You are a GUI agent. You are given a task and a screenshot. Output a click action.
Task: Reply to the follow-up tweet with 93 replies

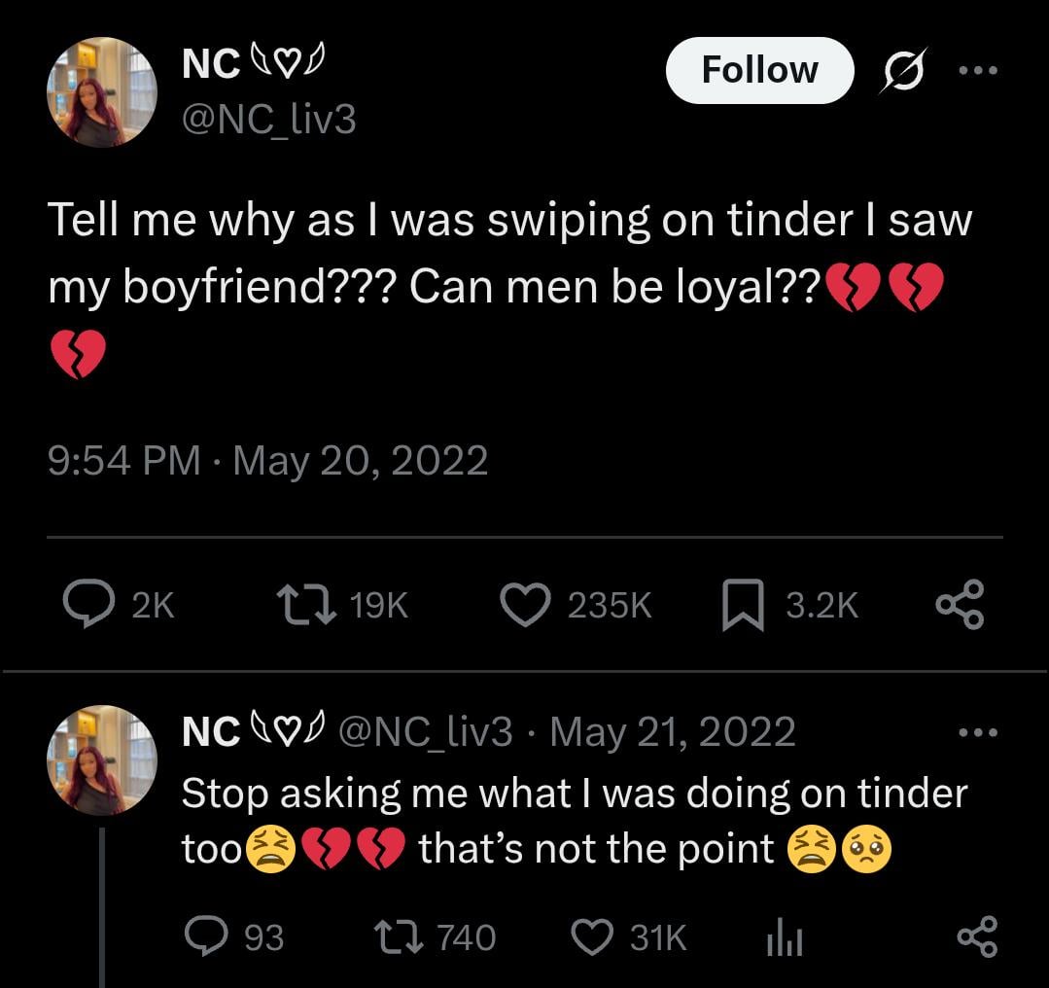[x=207, y=935]
